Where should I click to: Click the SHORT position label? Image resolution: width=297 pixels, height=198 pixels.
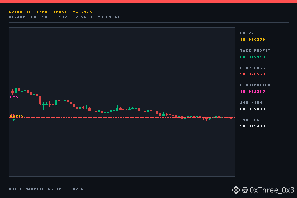pyautogui.click(x=60, y=11)
